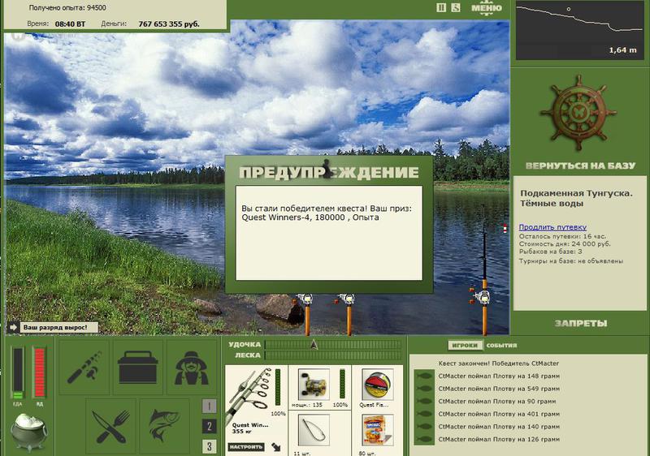Click the left orange rod handle

307,320
